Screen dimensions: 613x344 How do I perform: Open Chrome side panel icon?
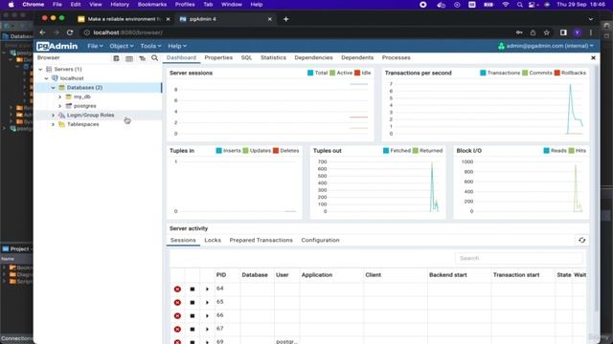coord(563,32)
